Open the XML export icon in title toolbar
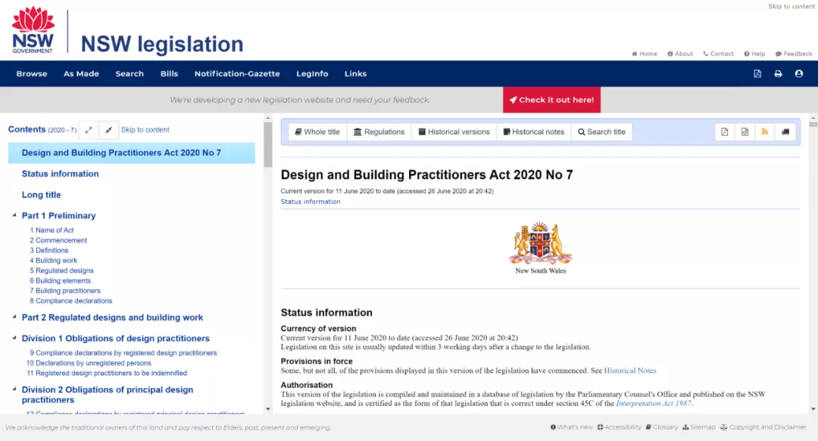This screenshot has height=441, width=818. click(x=745, y=132)
